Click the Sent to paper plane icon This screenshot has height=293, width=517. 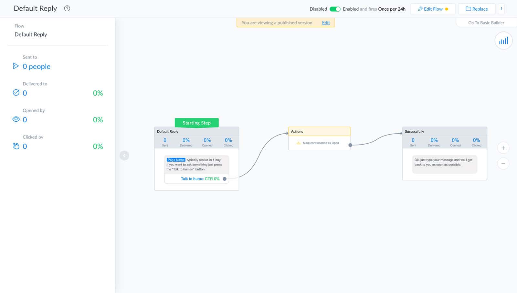16,66
